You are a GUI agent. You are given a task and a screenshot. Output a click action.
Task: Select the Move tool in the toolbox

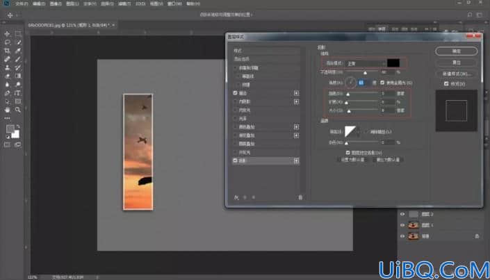pyautogui.click(x=7, y=34)
